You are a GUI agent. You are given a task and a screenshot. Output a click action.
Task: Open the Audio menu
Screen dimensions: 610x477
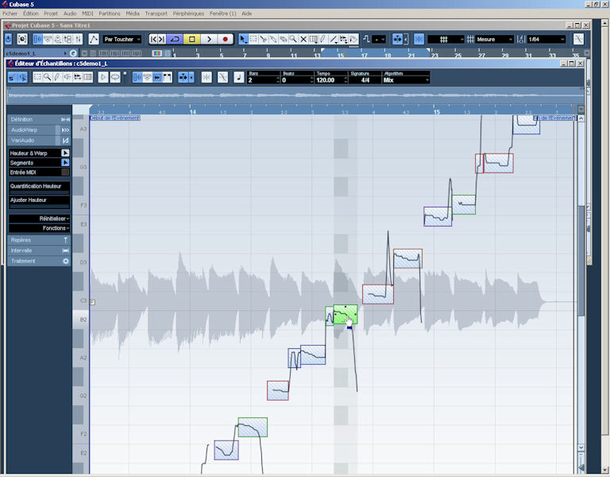tap(70, 14)
